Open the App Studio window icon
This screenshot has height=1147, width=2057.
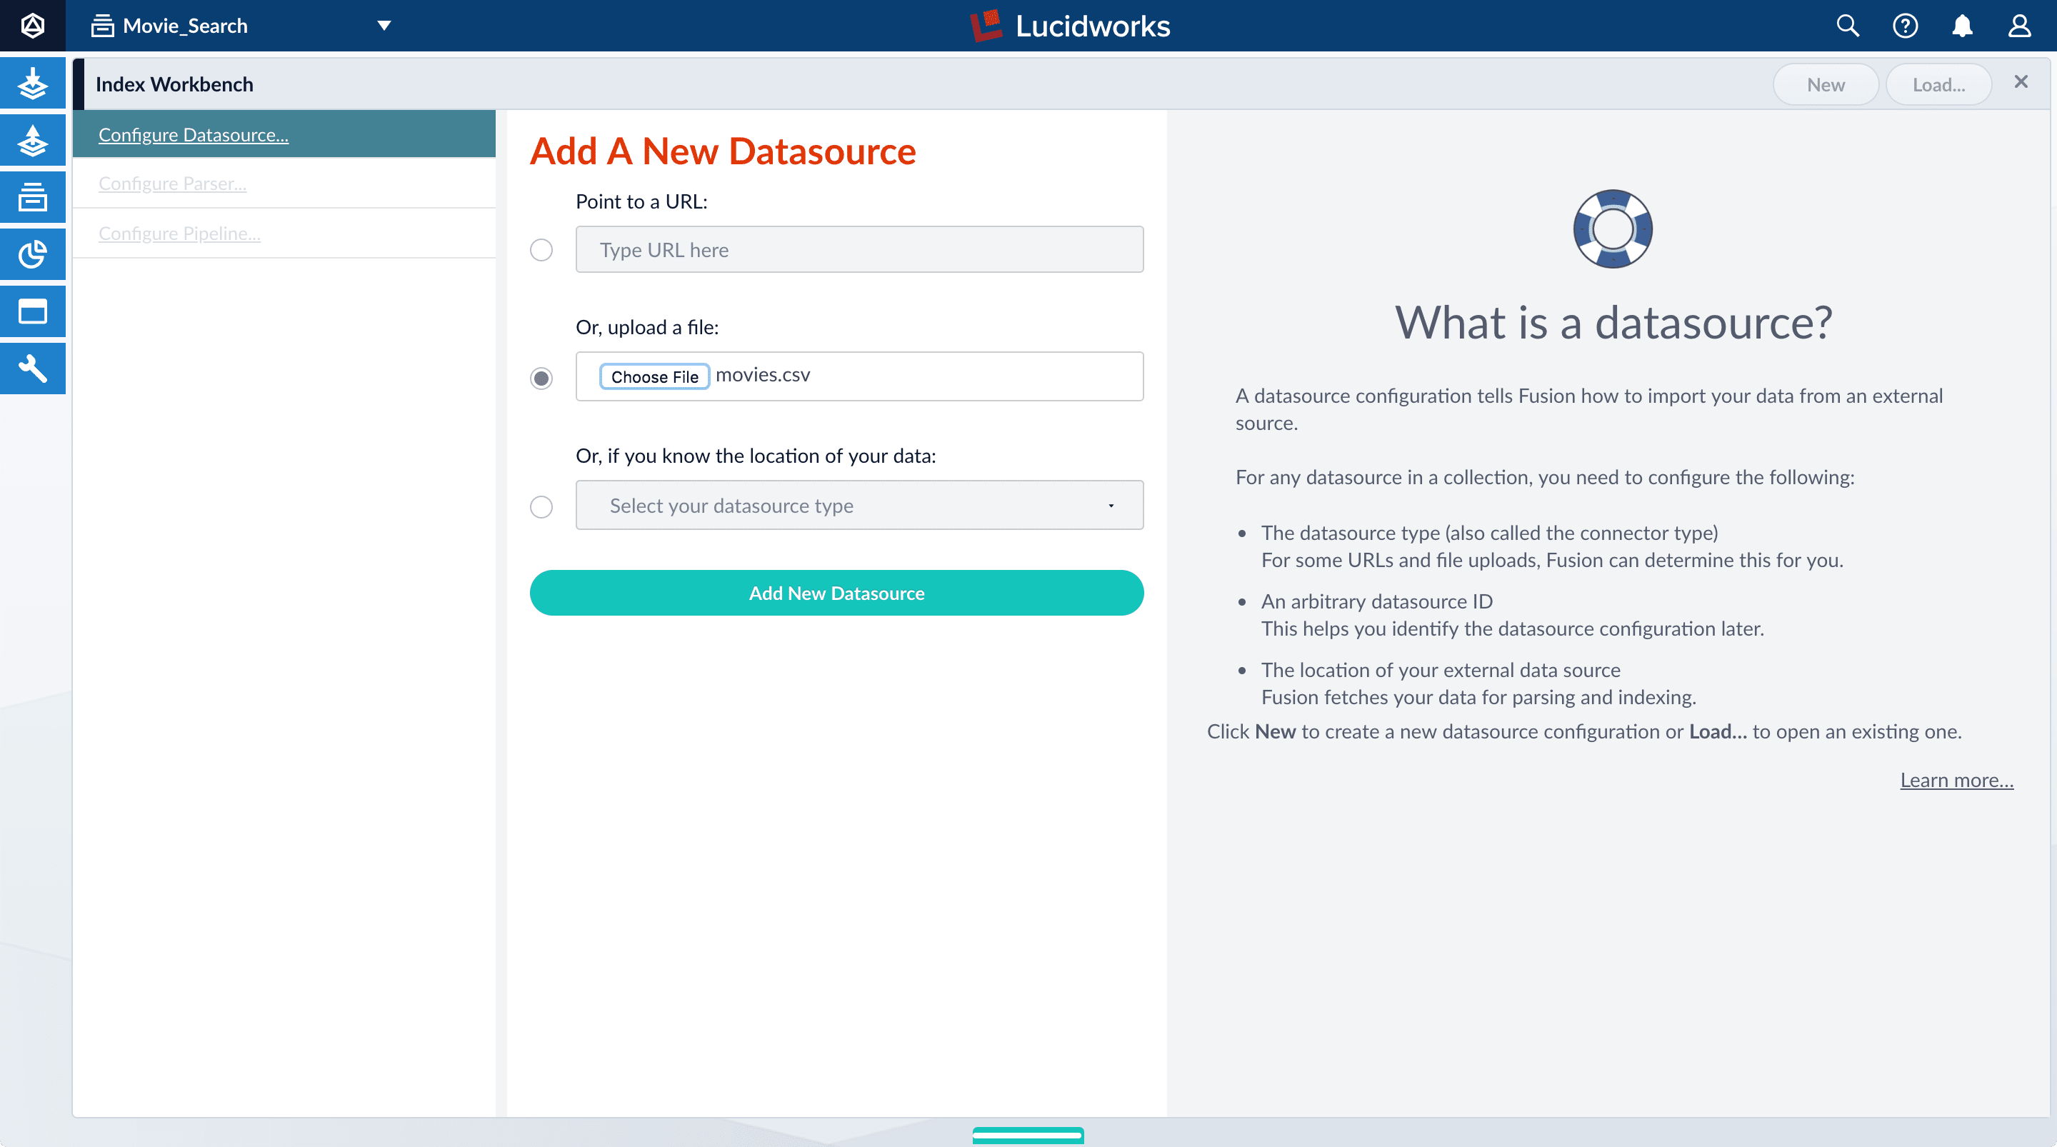coord(33,311)
